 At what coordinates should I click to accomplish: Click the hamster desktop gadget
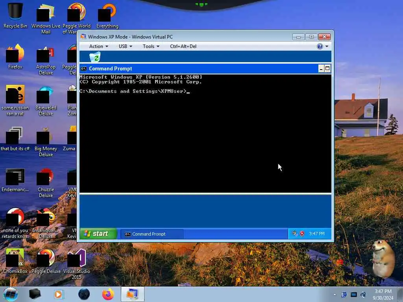[x=383, y=258]
